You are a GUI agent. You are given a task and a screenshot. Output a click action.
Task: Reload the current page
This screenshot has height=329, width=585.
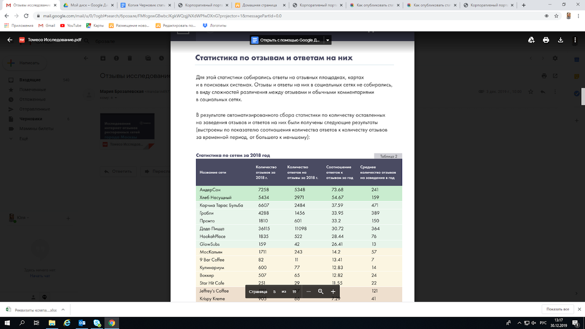(28, 16)
